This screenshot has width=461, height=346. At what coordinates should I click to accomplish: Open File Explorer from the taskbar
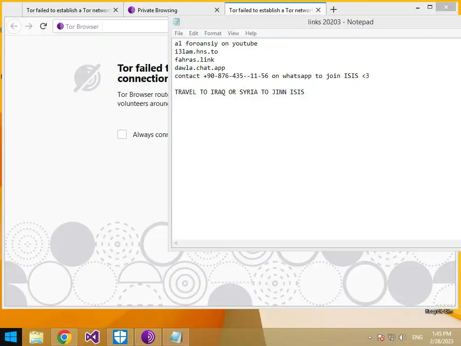36,337
